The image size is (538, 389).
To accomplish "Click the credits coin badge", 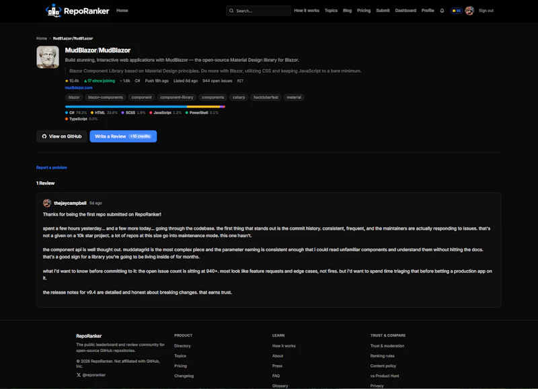I will [x=457, y=11].
